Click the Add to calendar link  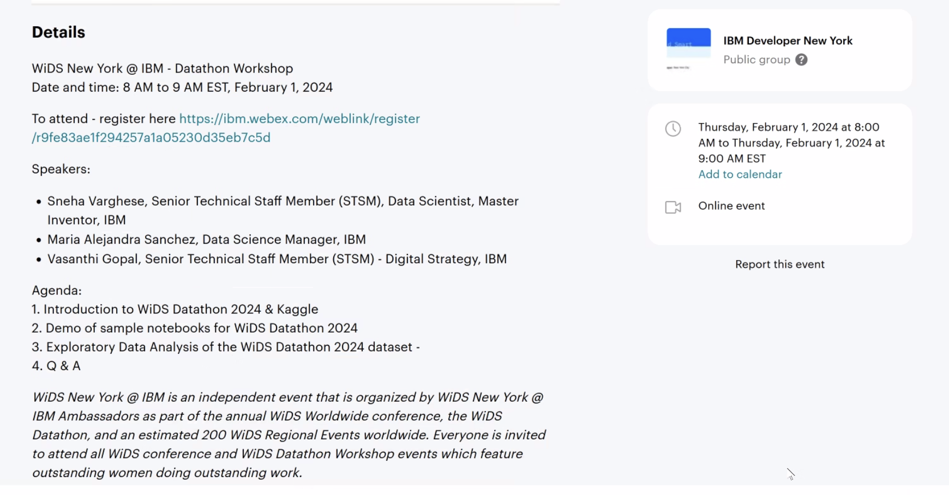click(740, 174)
